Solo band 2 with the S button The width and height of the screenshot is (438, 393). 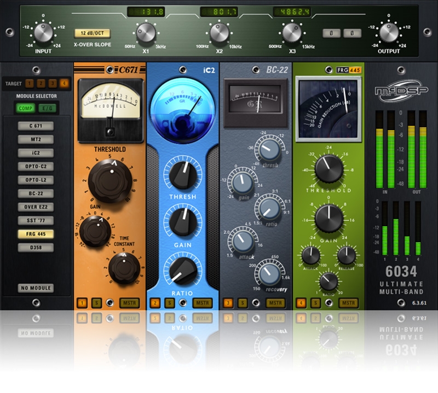[170, 302]
